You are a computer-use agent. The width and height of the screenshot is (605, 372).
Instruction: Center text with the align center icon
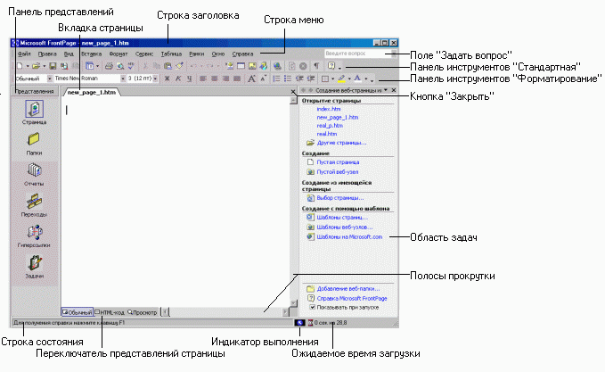pyautogui.click(x=214, y=79)
